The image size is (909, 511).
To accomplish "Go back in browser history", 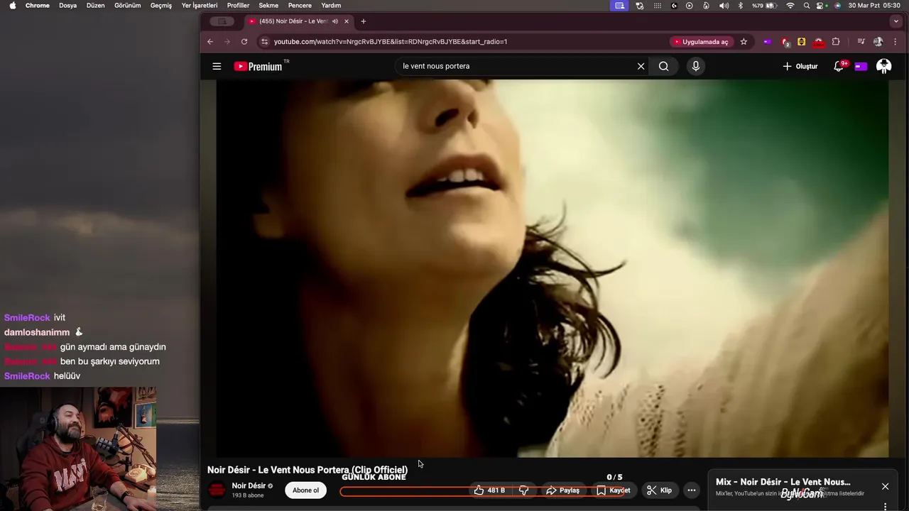I will coord(210,42).
